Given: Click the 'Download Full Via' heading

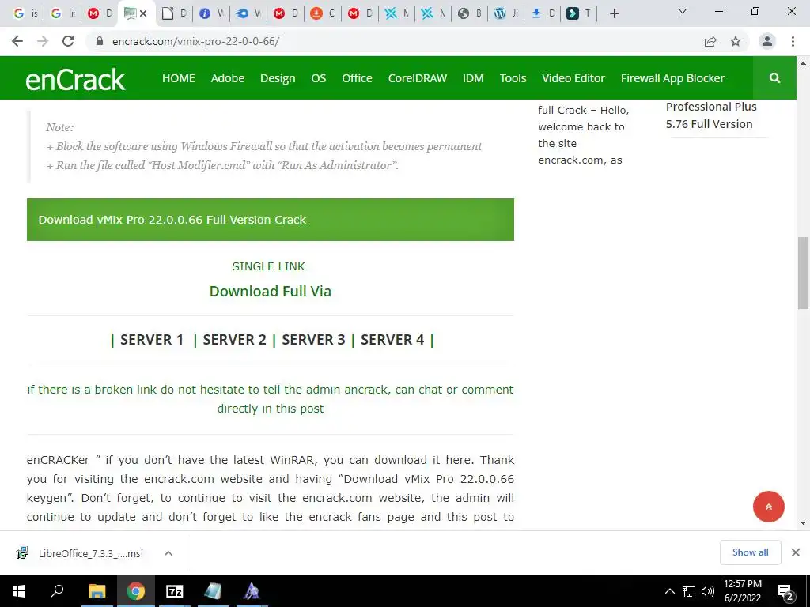Looking at the screenshot, I should coord(271,291).
